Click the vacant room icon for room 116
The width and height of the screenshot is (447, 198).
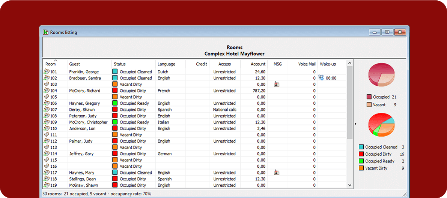47,166
